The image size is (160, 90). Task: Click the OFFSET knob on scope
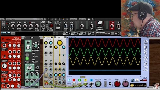(125, 84)
